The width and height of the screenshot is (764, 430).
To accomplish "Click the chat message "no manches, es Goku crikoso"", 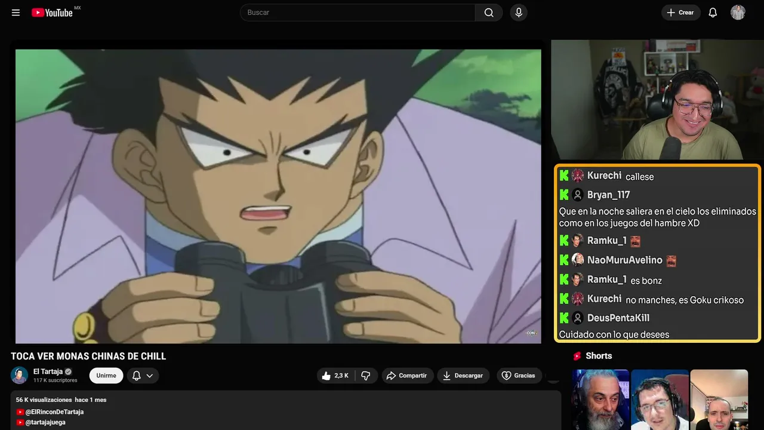I will 685,300.
